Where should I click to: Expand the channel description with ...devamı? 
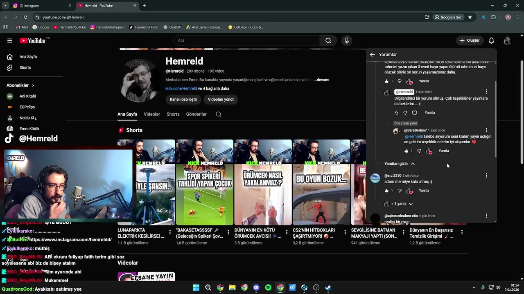click(x=321, y=80)
